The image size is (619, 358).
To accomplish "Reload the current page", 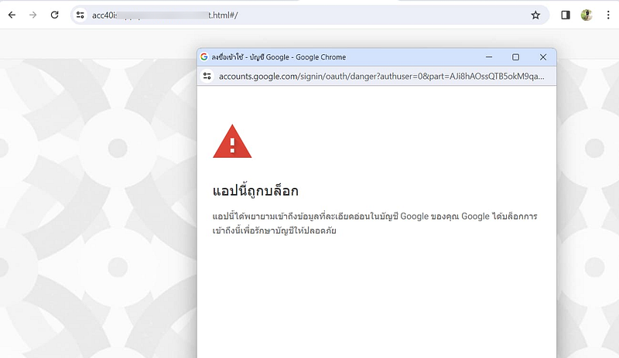I will coord(54,15).
